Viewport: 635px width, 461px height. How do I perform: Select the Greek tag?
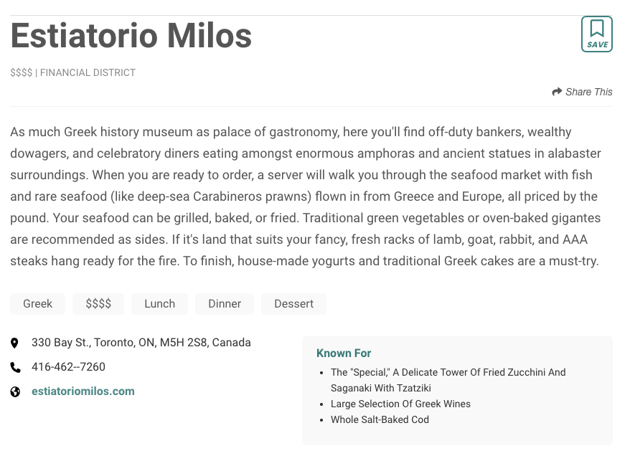click(x=37, y=304)
